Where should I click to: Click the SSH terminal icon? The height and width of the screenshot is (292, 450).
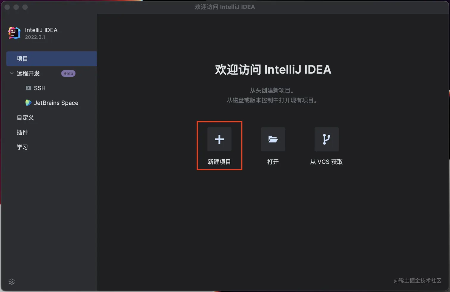coord(29,88)
